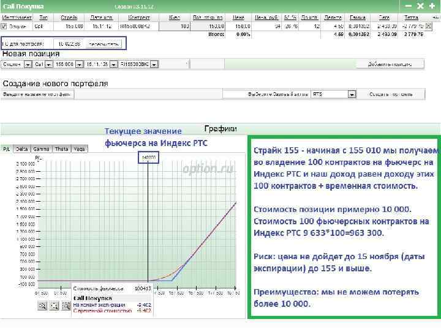Viewport: 441px width, 330px height.
Task: Switch to the Vega chart tab
Action: pos(79,149)
